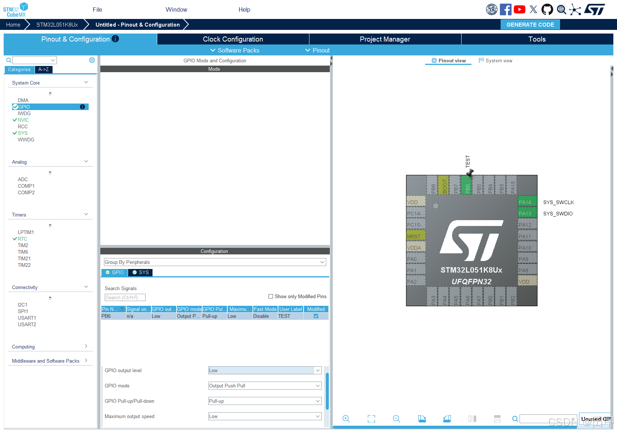
Task: Collapse the System Core section
Action: 86,82
